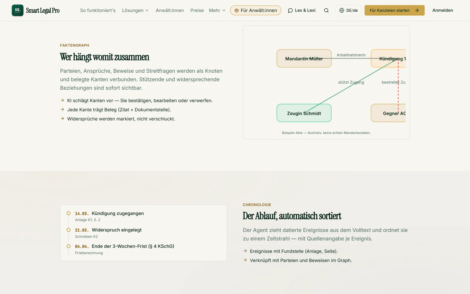Image resolution: width=470 pixels, height=294 pixels.
Task: Select the Zeugin Schmidt graph node
Action: (304, 113)
